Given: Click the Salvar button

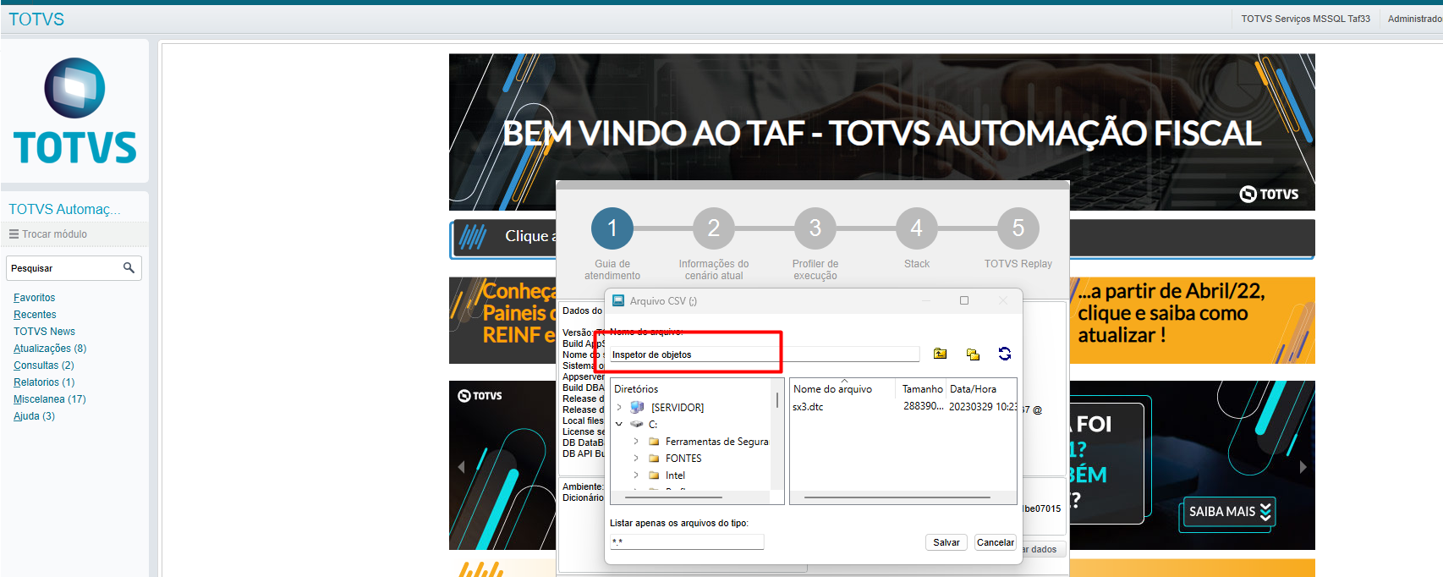Looking at the screenshot, I should pos(946,542).
